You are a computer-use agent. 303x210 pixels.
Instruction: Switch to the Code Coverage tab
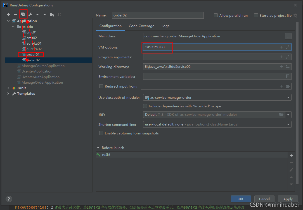pyautogui.click(x=141, y=26)
